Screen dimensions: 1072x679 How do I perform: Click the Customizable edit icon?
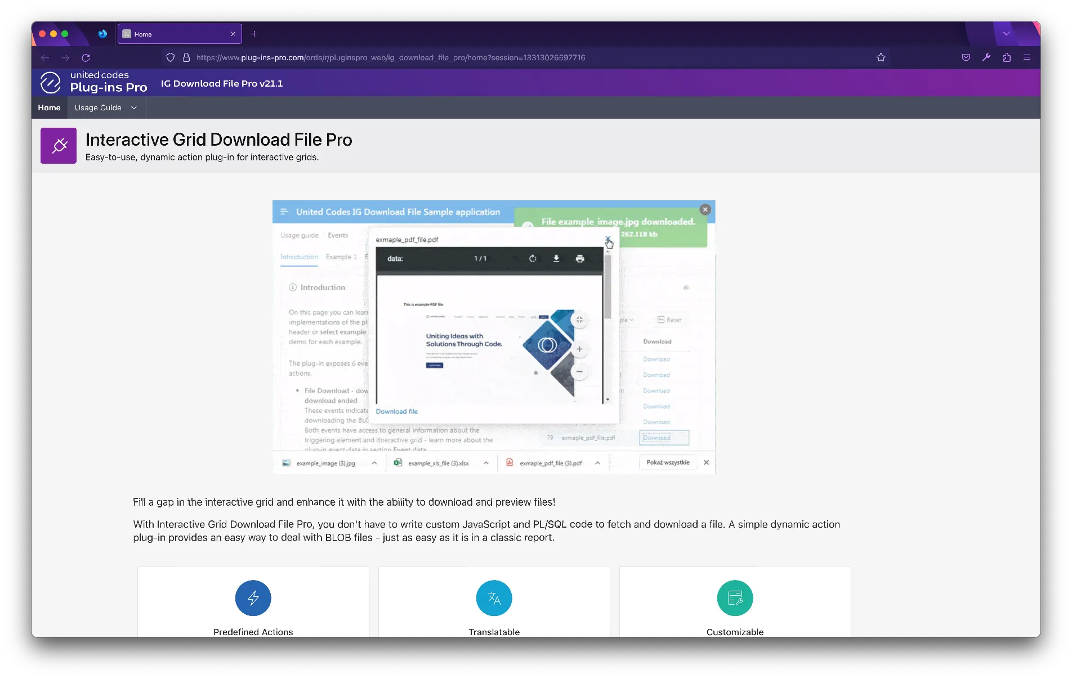coord(735,598)
